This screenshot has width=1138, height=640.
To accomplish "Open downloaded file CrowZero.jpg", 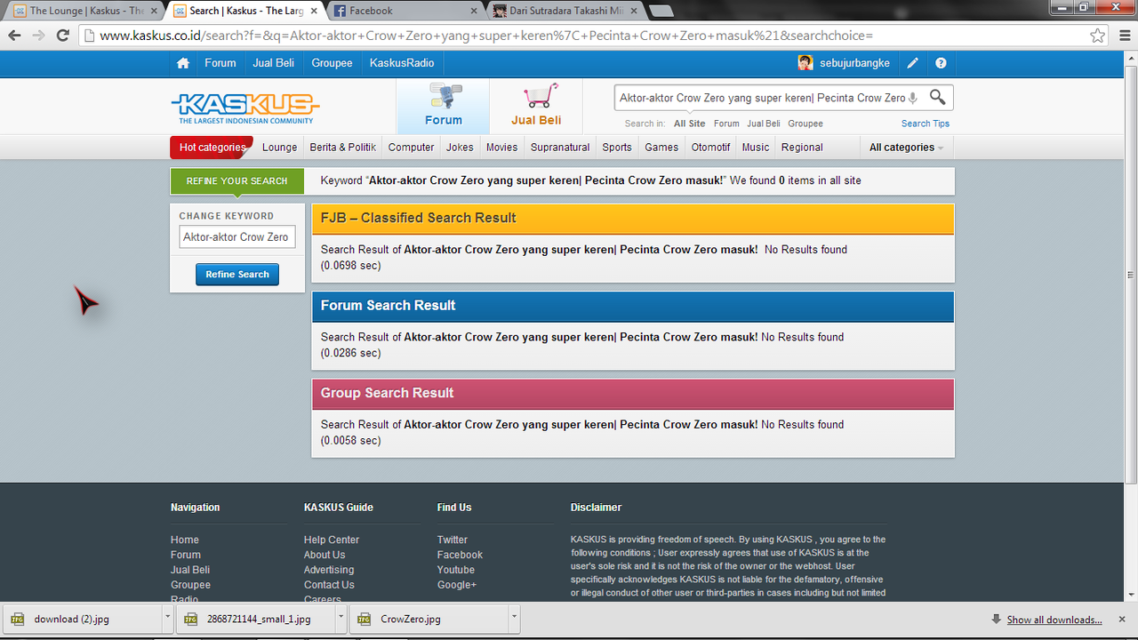I will (429, 619).
